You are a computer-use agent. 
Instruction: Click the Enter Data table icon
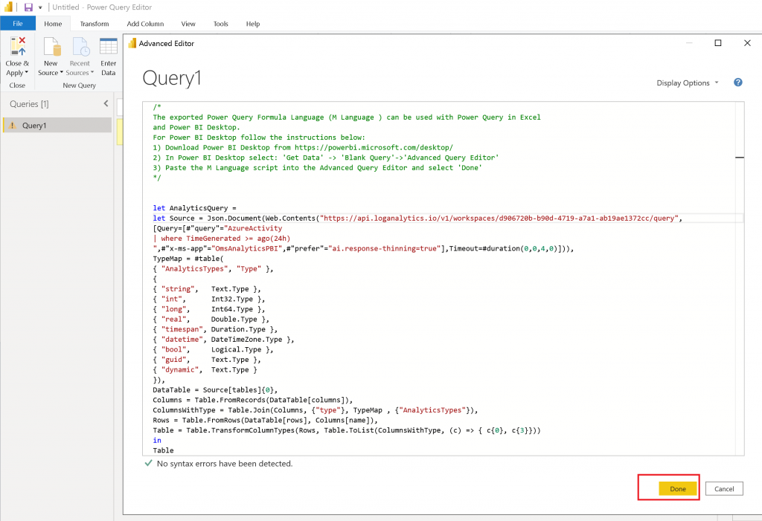click(109, 47)
